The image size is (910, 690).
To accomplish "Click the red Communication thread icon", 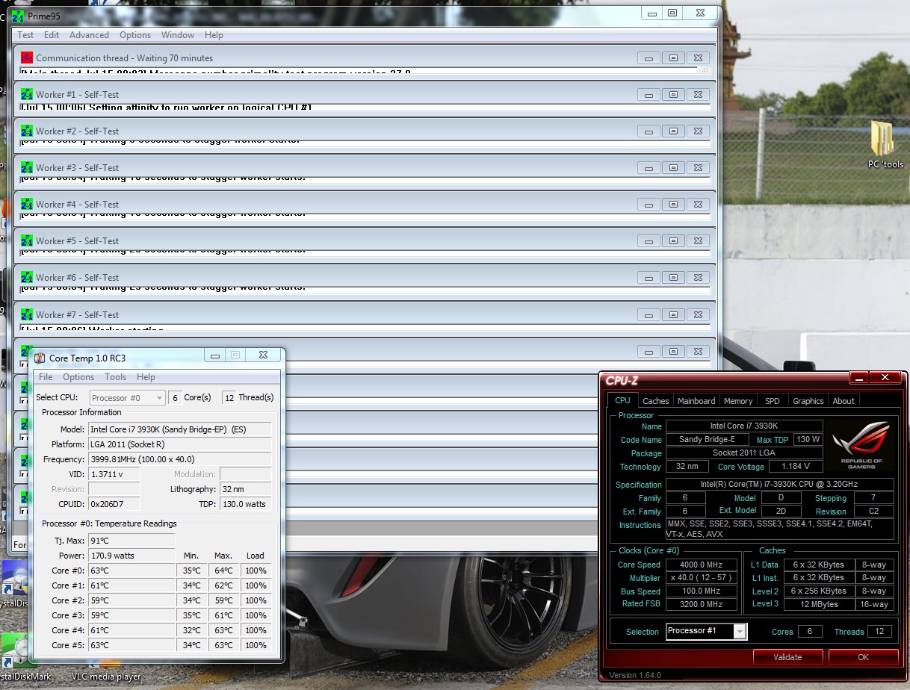I will (27, 57).
